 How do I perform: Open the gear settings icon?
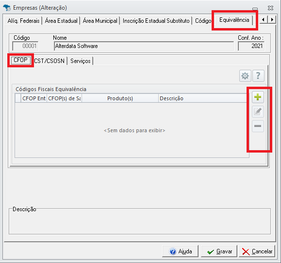(245, 76)
